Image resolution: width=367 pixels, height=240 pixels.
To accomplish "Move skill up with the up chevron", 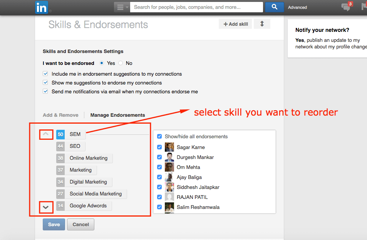I will tap(46, 134).
